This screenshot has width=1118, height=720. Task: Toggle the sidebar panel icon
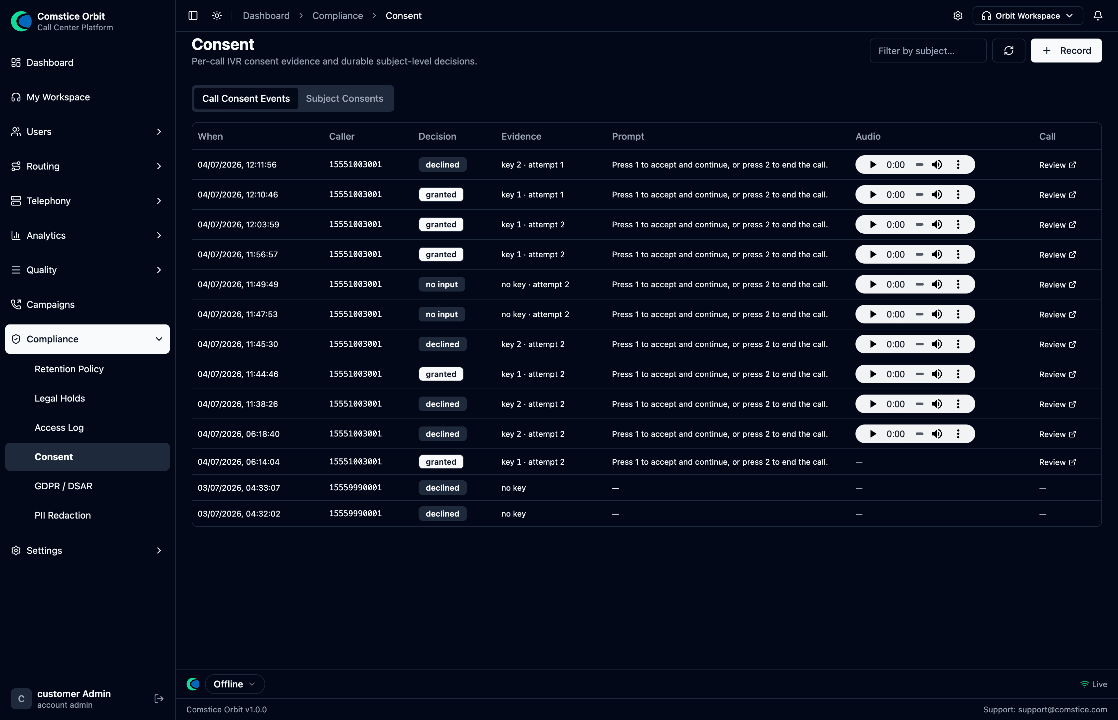point(193,16)
